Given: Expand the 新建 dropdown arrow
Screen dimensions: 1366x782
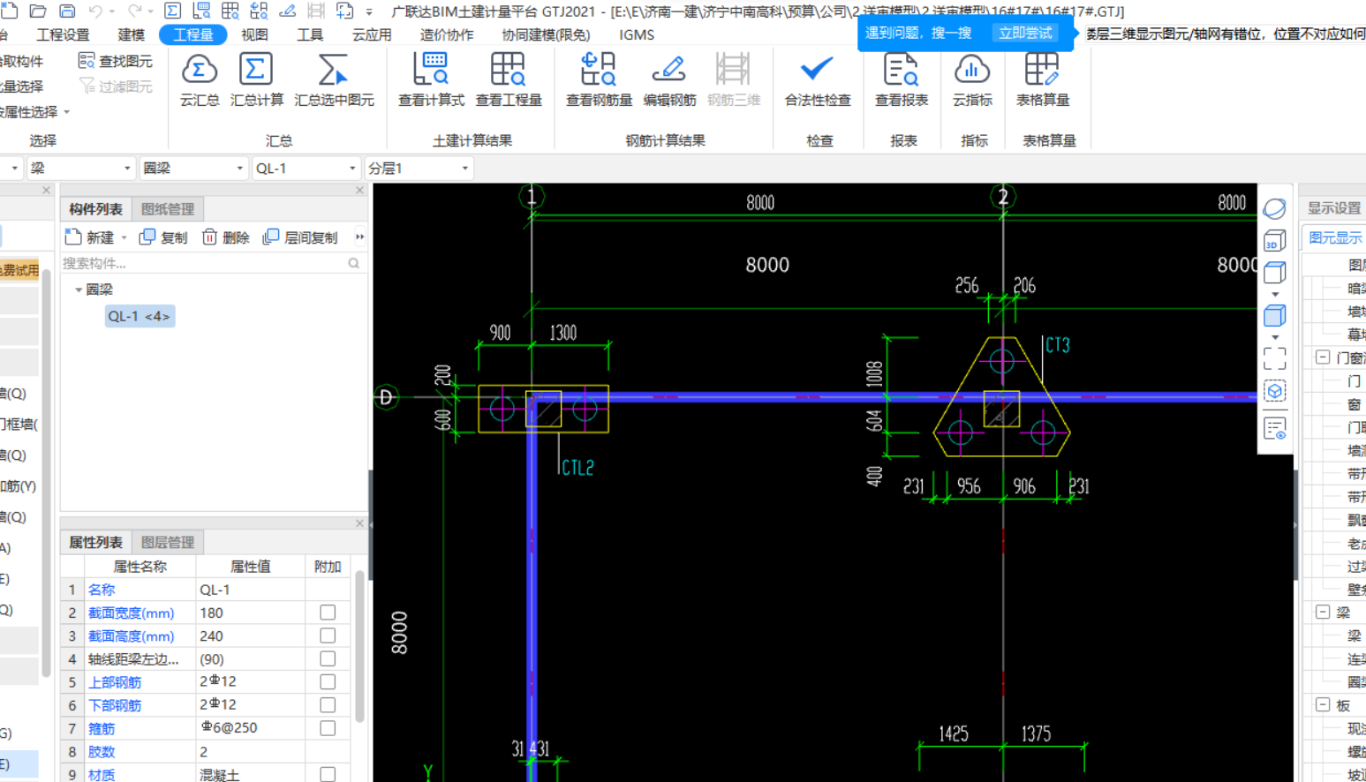Looking at the screenshot, I should 125,237.
